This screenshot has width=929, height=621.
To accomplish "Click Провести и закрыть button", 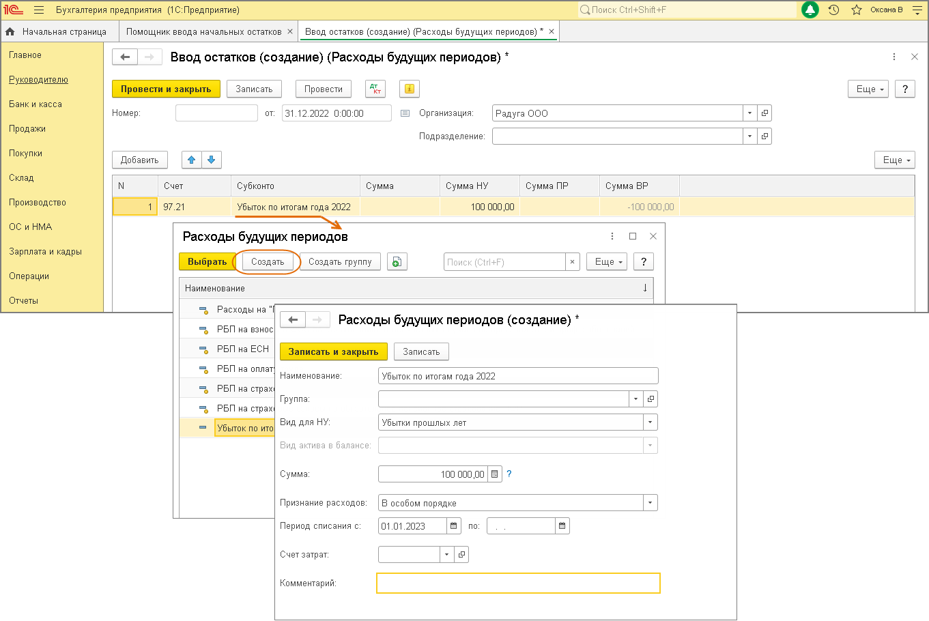I will [x=166, y=89].
